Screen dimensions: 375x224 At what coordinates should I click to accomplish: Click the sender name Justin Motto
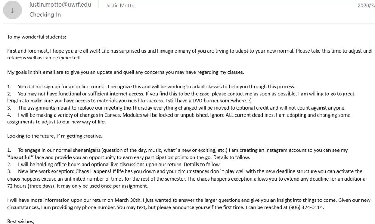click(x=120, y=6)
